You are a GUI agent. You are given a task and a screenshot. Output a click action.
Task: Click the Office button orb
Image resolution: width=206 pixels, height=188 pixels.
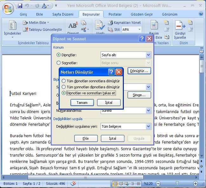[8, 9]
